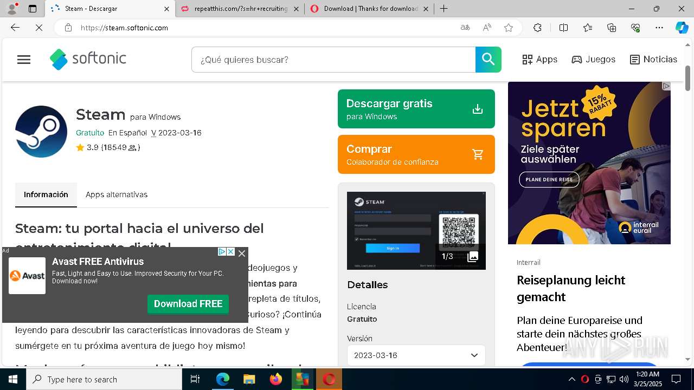Click the Interrail ad info icon
This screenshot has width=694, height=390.
[x=666, y=86]
